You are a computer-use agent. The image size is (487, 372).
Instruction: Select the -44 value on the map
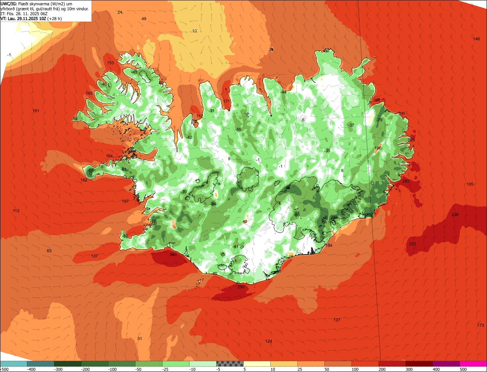283,92
